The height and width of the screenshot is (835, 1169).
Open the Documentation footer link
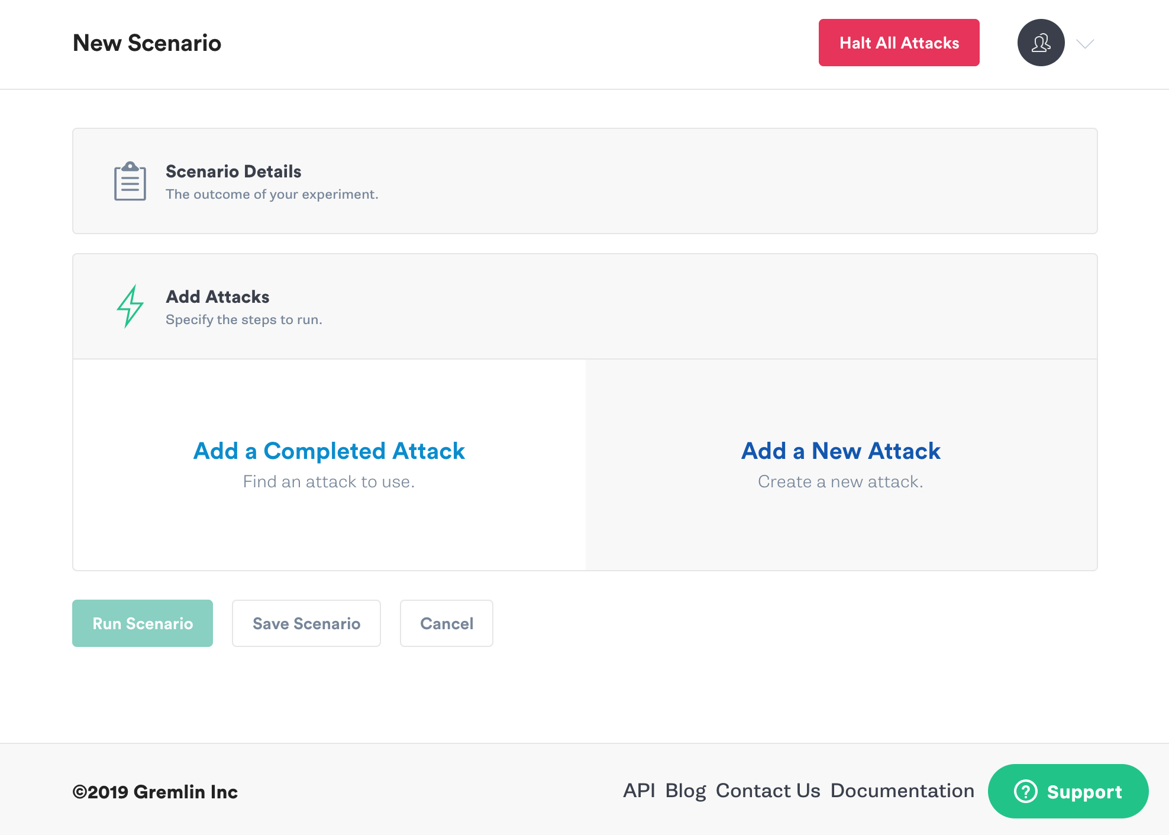(x=902, y=791)
